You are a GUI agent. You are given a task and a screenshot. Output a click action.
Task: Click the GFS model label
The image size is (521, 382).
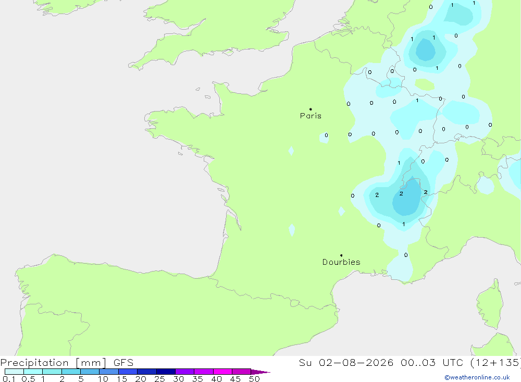point(123,363)
